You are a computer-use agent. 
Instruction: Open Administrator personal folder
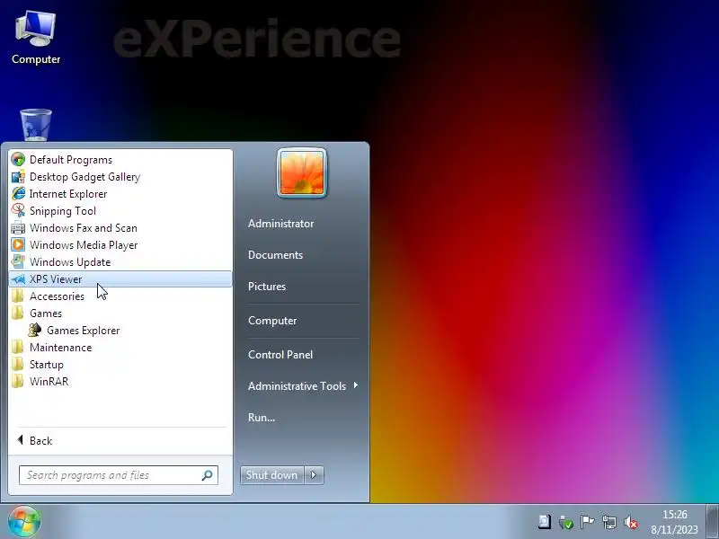point(280,224)
